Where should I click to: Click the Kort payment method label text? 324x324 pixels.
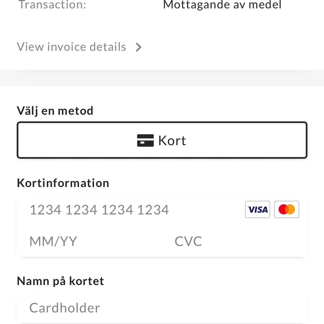(x=172, y=140)
